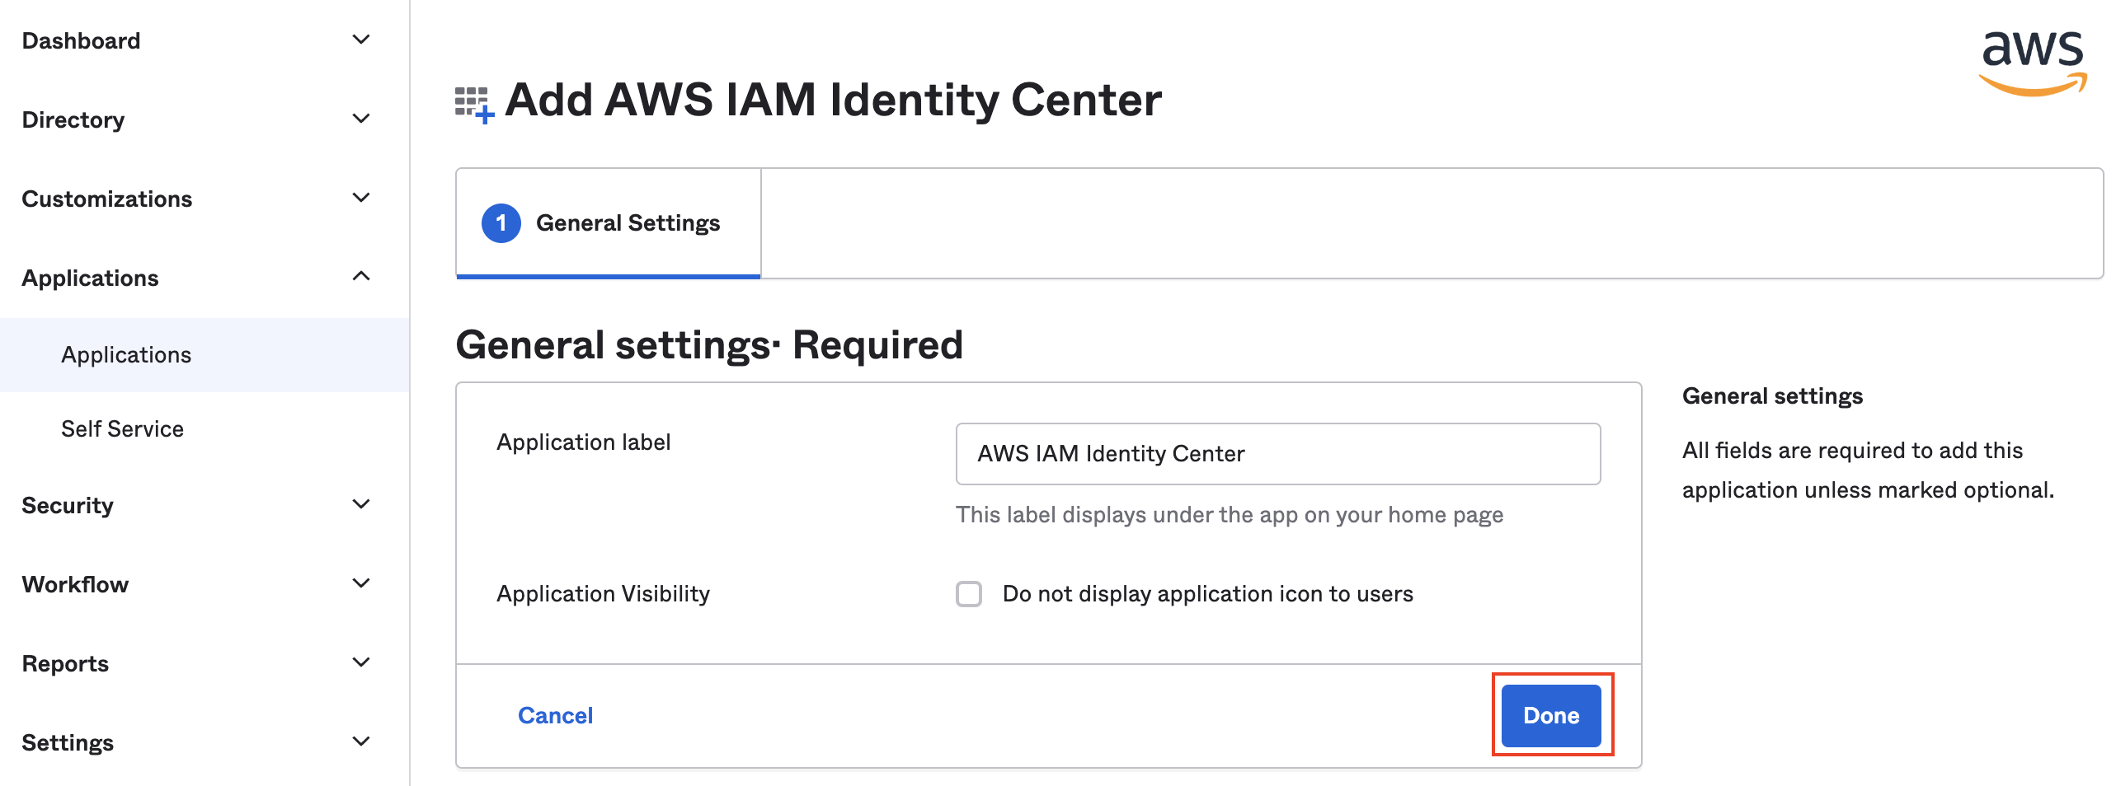Collapse the Applications section chevron
The height and width of the screenshot is (786, 2116).
coord(361,277)
